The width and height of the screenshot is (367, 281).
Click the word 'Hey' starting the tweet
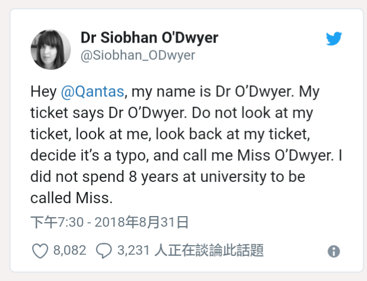[x=43, y=91]
